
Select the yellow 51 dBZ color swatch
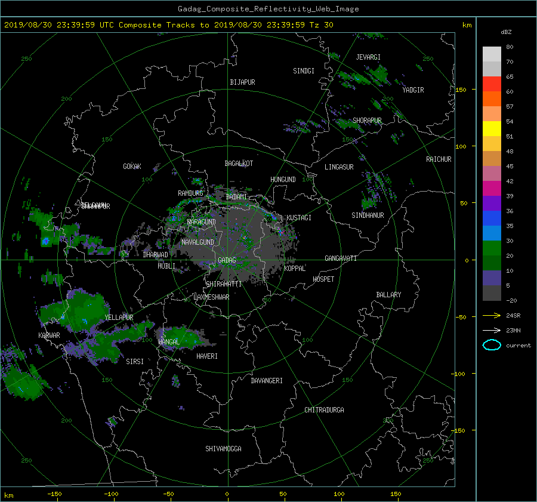492,128
